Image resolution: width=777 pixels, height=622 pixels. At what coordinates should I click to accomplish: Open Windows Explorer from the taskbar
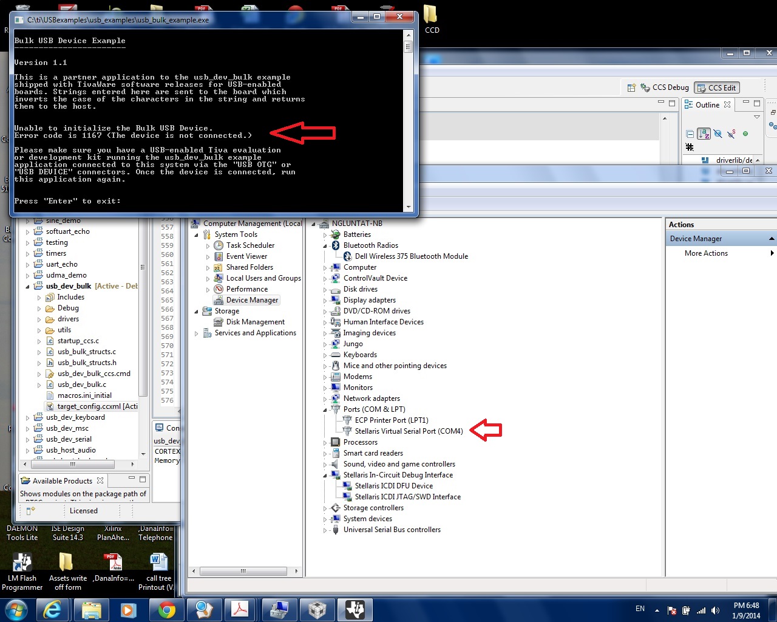91,610
